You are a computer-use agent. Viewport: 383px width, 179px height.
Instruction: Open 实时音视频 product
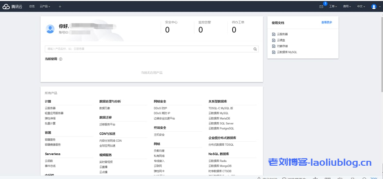pos(106,162)
